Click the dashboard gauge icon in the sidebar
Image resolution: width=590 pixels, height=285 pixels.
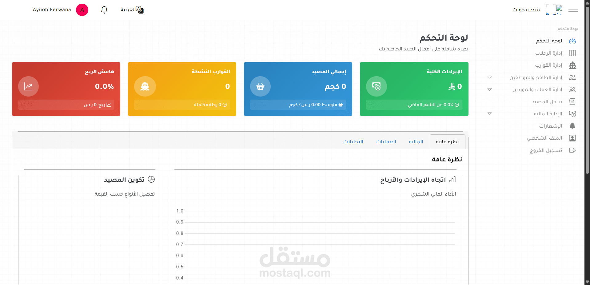click(x=572, y=41)
